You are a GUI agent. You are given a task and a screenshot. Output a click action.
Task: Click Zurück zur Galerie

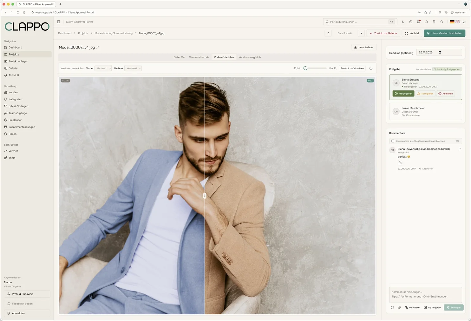tap(383, 33)
